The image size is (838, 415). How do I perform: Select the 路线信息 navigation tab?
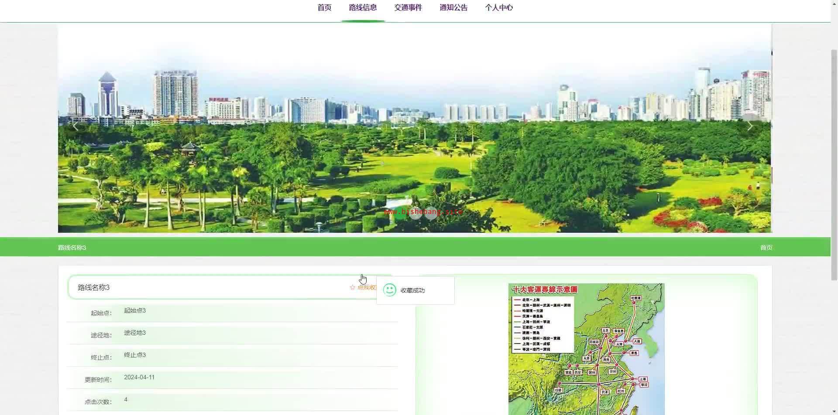point(363,7)
